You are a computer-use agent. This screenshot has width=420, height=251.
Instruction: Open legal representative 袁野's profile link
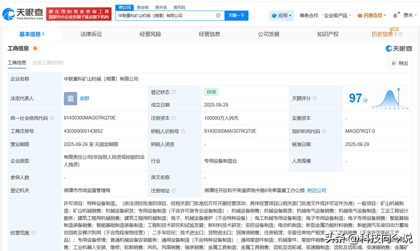(x=85, y=99)
